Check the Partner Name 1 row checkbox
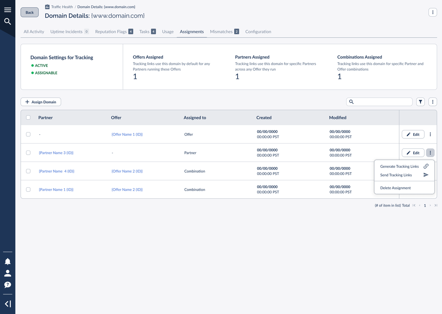 point(28,190)
